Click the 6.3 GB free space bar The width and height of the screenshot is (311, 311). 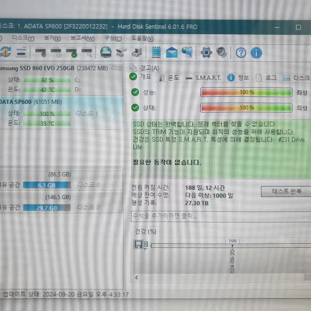pos(47,185)
